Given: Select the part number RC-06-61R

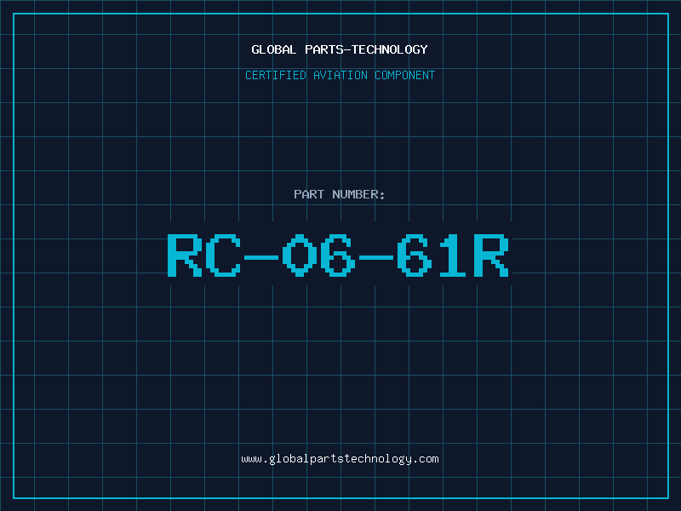Looking at the screenshot, I should pos(338,255).
